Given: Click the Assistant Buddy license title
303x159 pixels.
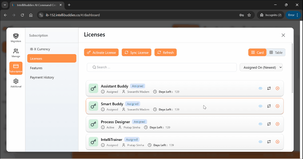Looking at the screenshot, I should pos(115,86).
